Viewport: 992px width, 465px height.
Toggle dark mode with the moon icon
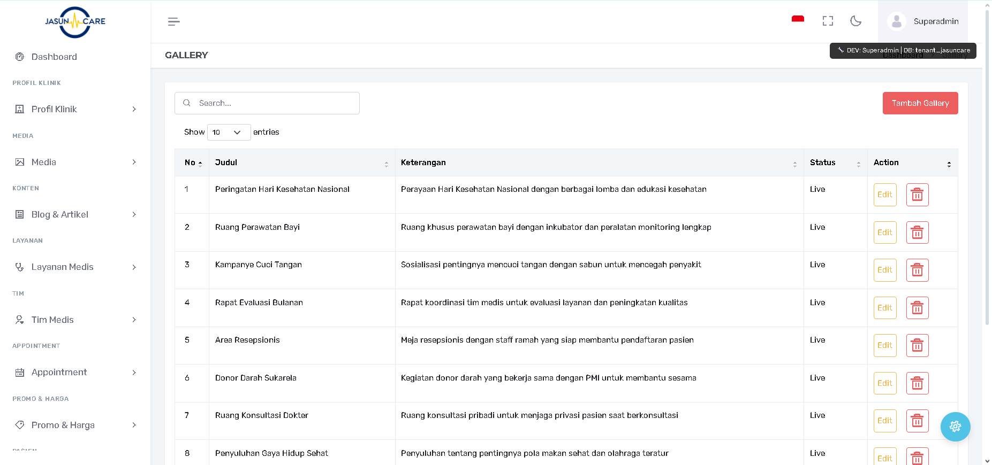point(855,21)
